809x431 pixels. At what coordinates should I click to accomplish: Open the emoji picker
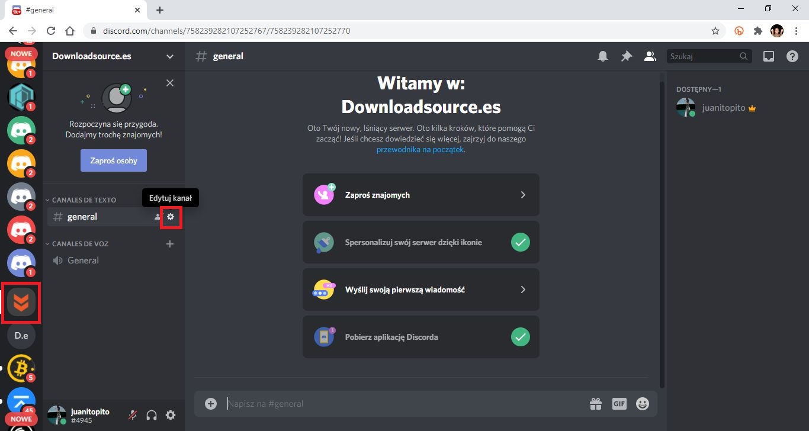[x=643, y=404]
